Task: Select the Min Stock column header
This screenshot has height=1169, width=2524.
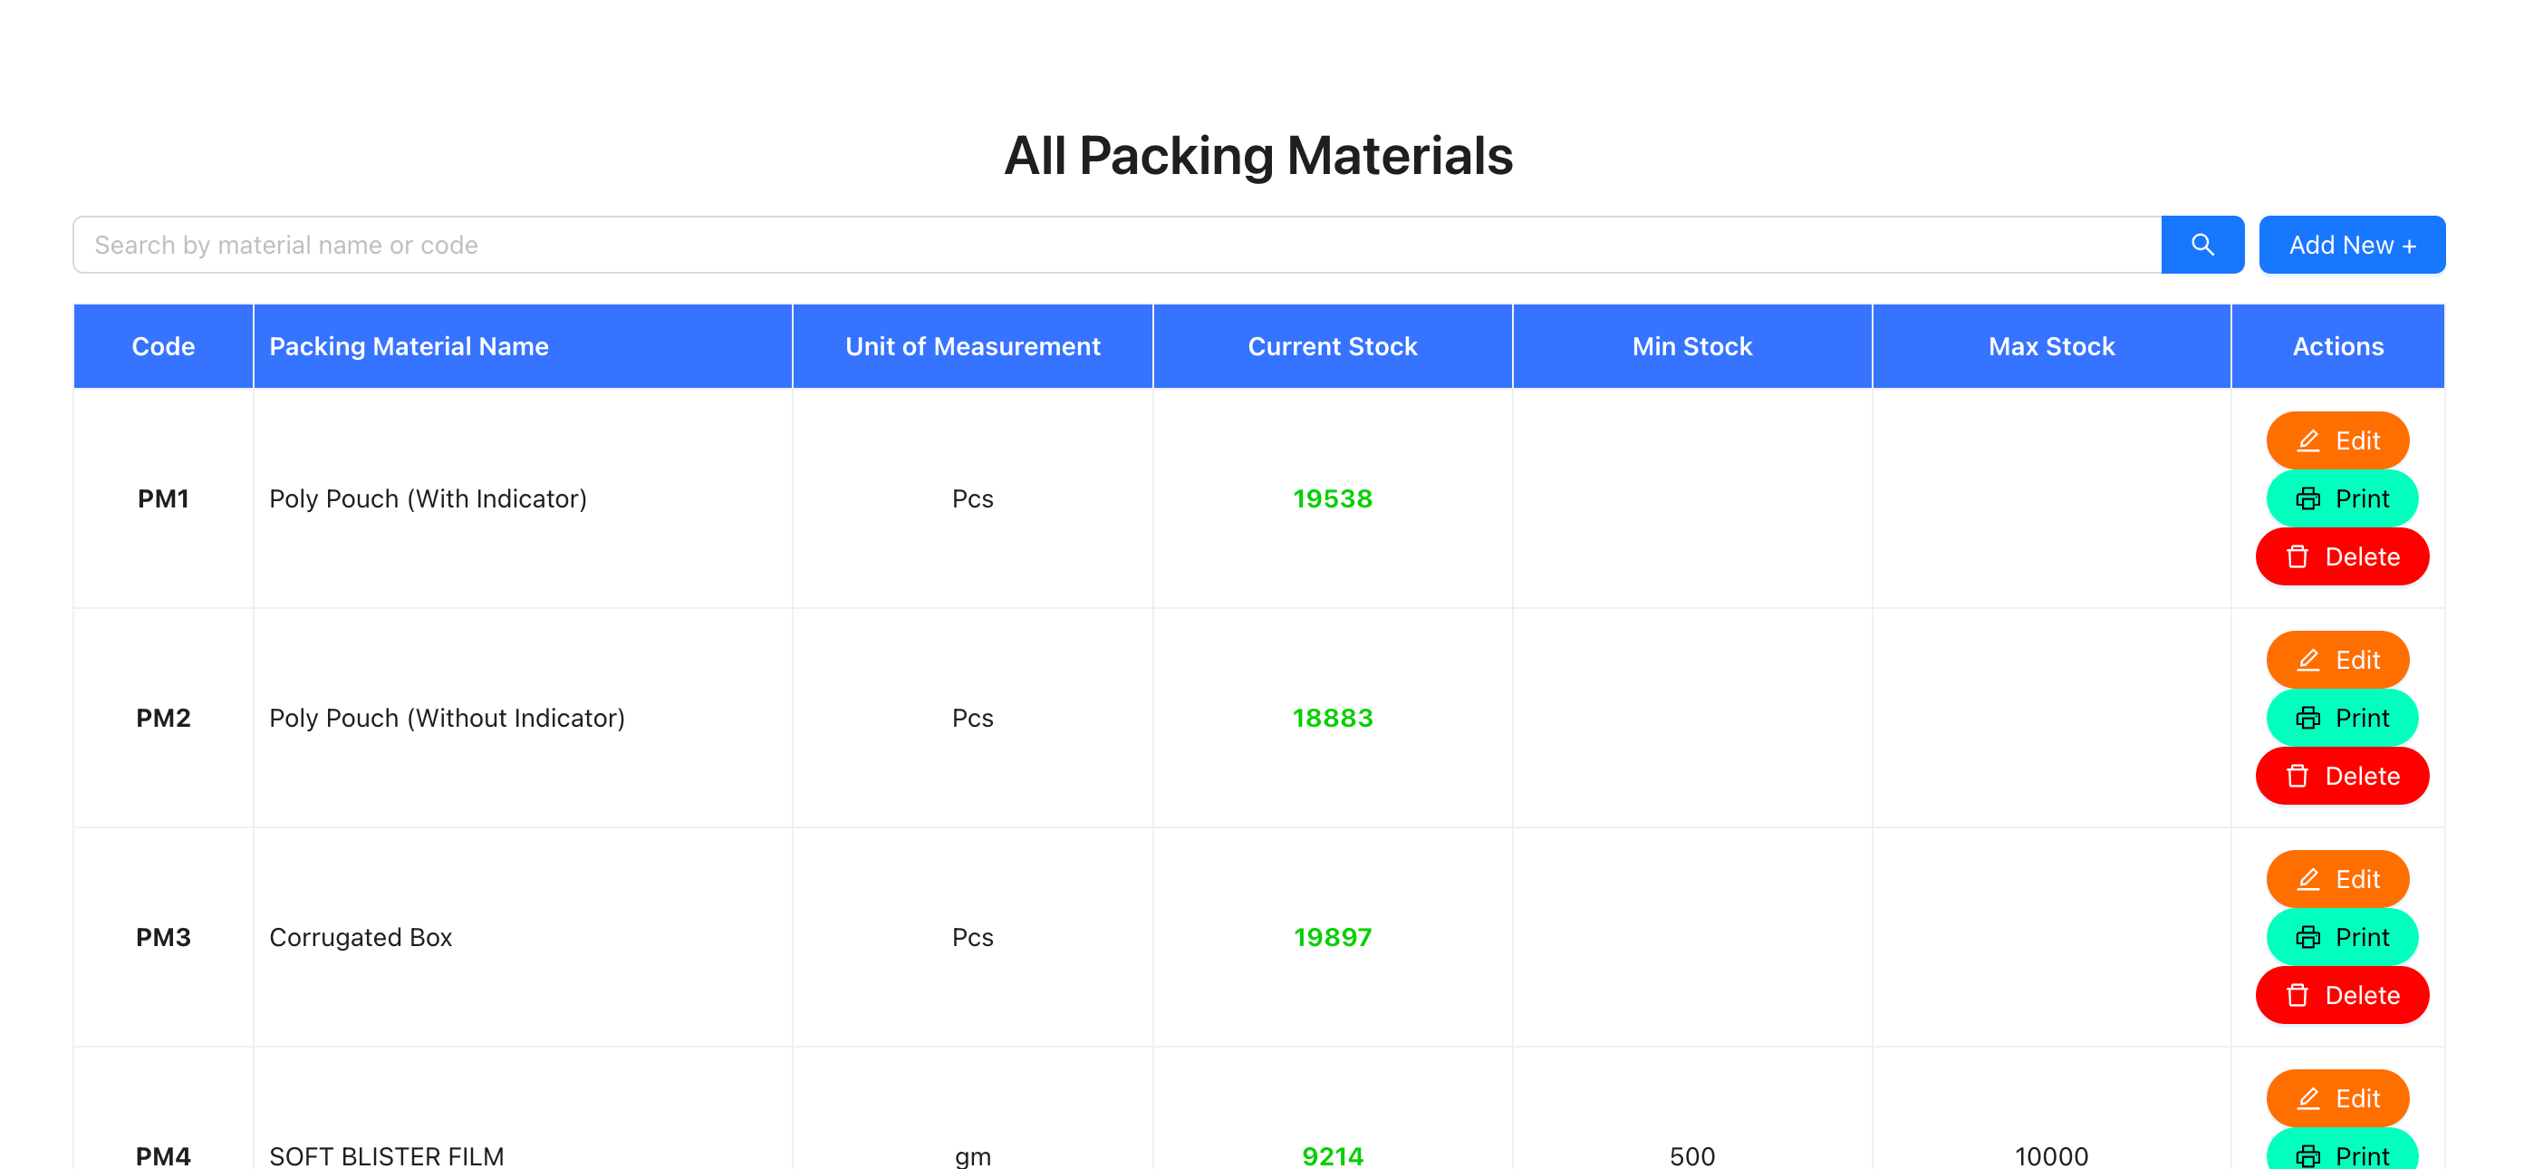Action: click(1692, 346)
